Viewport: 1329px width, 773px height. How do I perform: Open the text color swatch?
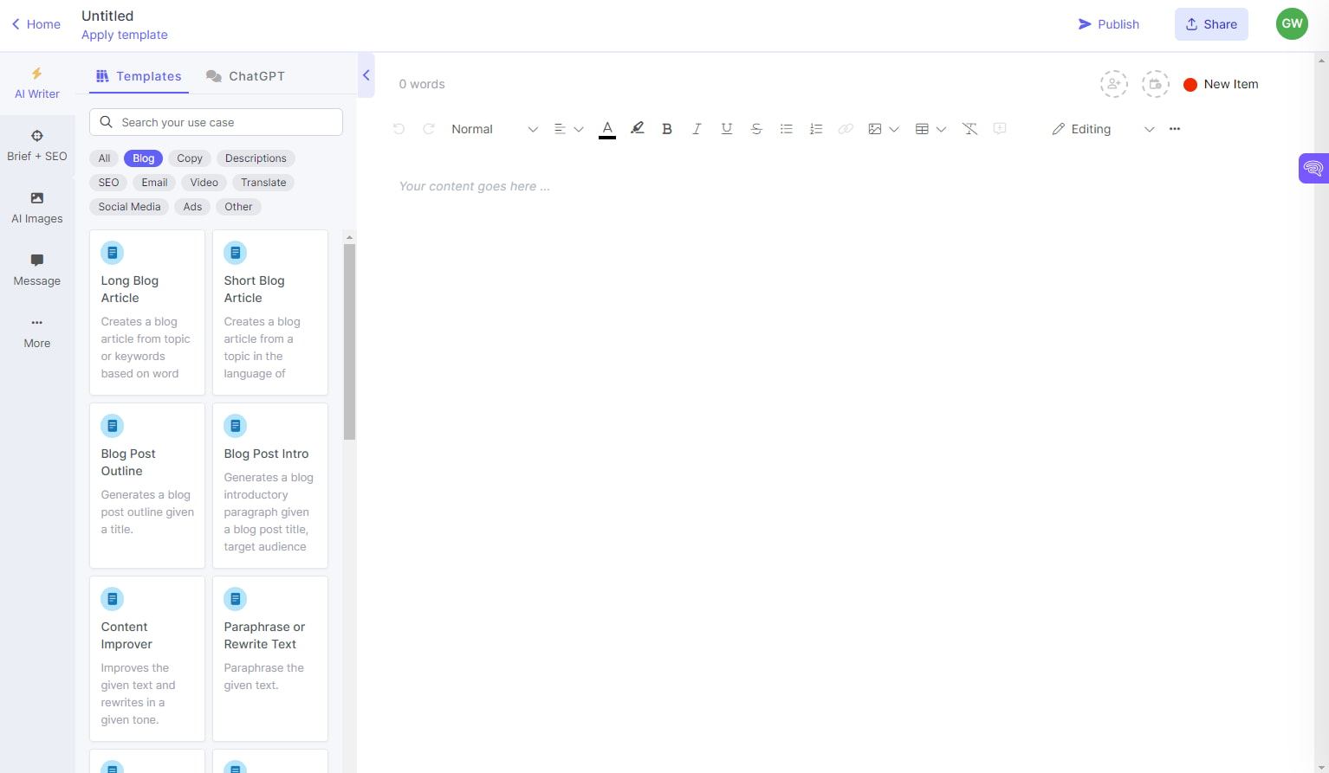pyautogui.click(x=607, y=128)
